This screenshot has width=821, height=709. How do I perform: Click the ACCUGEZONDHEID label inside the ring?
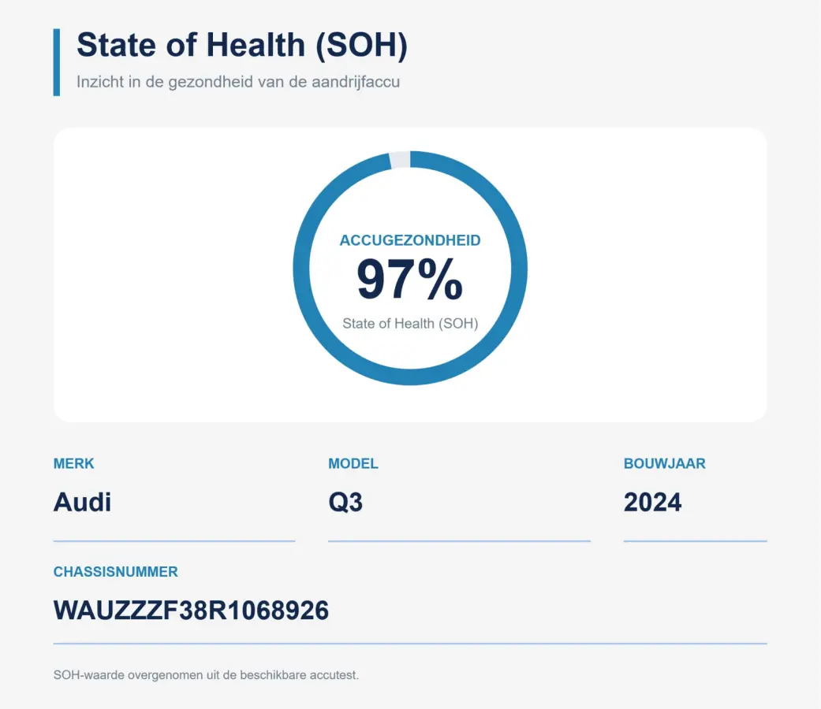tap(410, 240)
